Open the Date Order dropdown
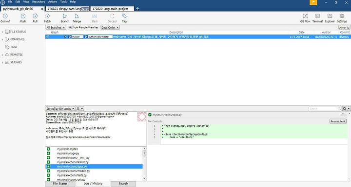This screenshot has width=351, height=187. click(x=110, y=27)
